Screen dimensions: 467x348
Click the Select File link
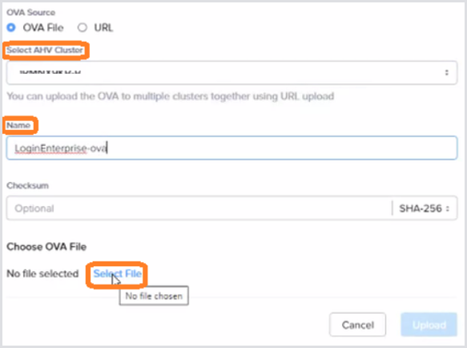tap(117, 273)
